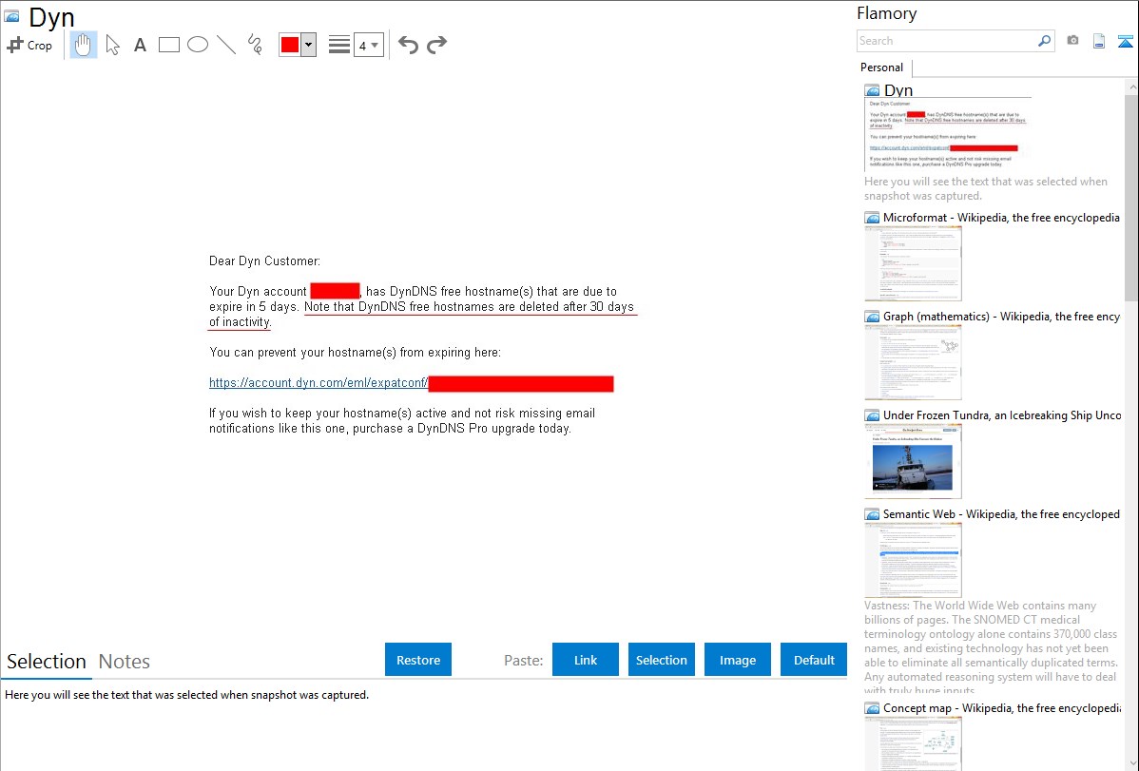Open the Selection tab
Viewport: 1139px width, 771px height.
47,662
